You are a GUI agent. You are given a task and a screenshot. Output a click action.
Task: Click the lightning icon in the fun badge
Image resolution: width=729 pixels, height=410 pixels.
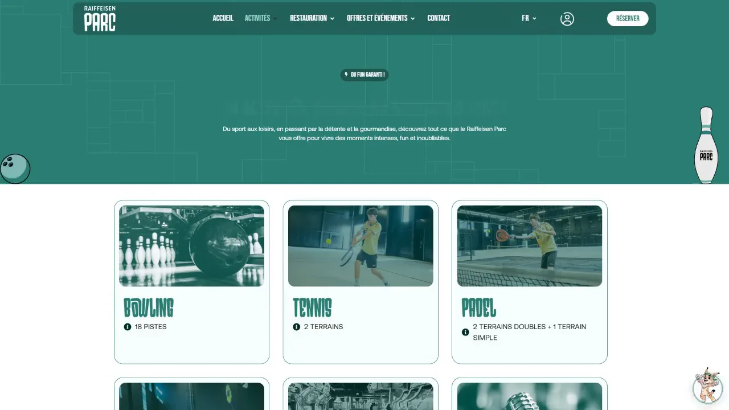click(346, 75)
